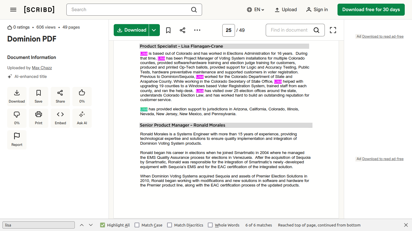Click Download free for 30 days
Screen dimensions: 412x231
click(371, 10)
